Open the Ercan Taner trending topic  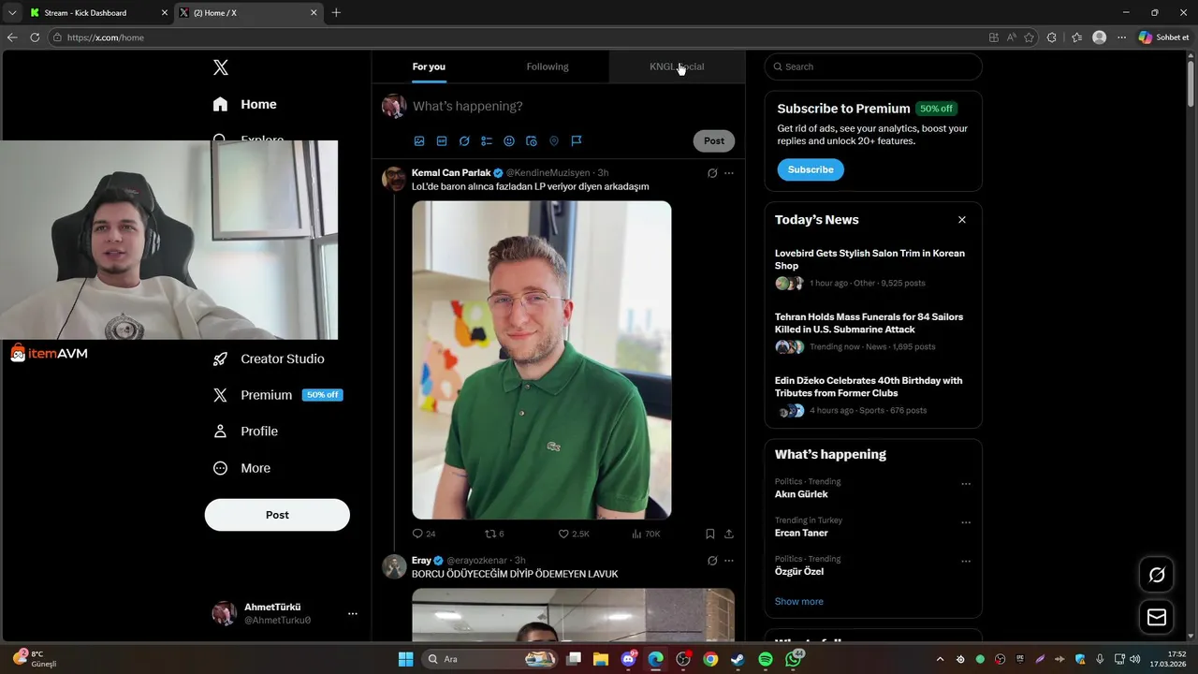click(x=801, y=533)
